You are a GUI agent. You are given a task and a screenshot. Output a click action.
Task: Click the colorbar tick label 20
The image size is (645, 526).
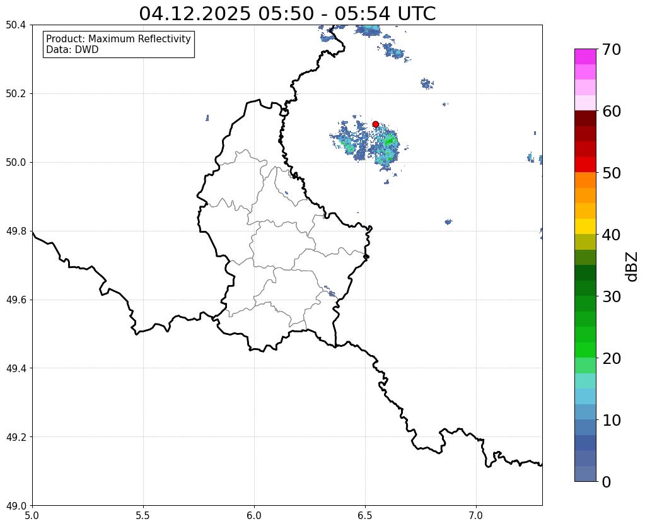pyautogui.click(x=612, y=358)
